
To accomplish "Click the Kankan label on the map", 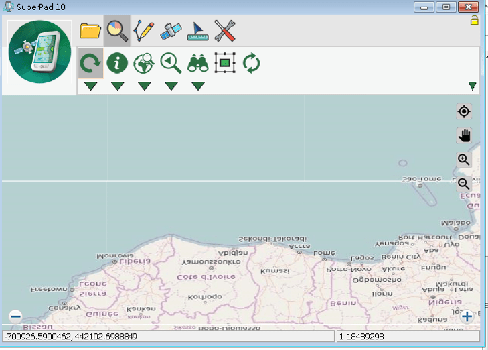I will [141, 309].
